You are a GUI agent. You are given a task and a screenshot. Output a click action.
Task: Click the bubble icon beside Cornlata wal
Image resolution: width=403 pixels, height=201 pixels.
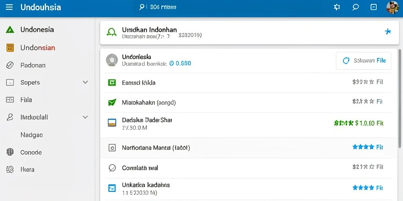pos(112,168)
